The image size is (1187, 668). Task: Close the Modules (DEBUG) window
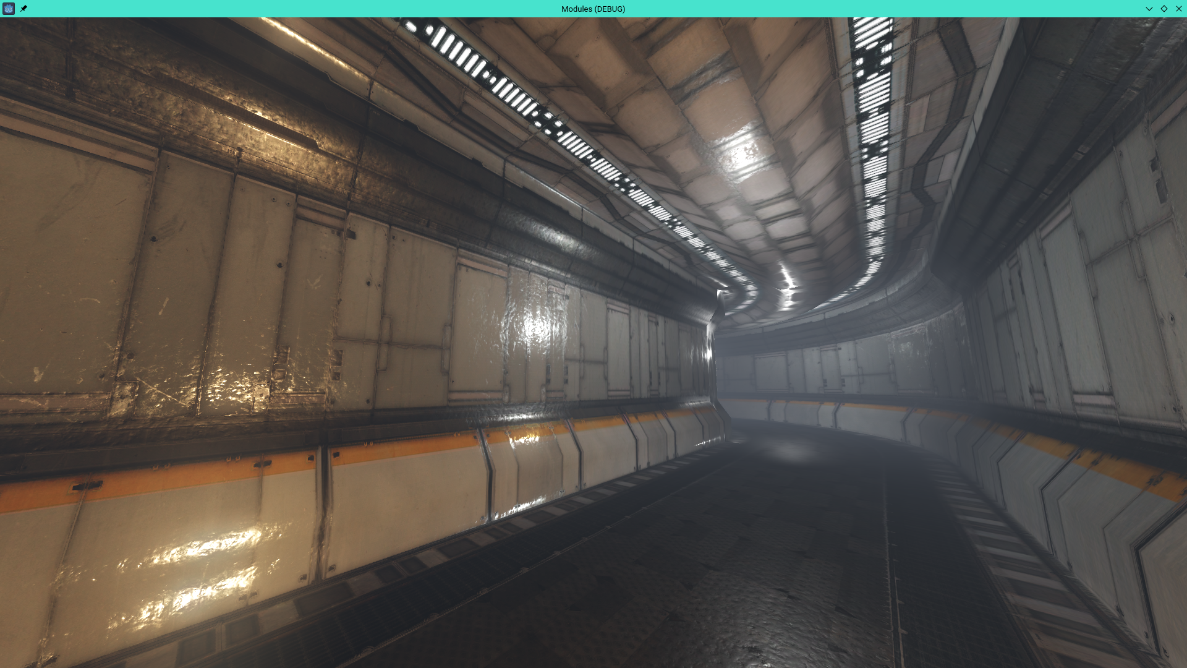pyautogui.click(x=1178, y=9)
